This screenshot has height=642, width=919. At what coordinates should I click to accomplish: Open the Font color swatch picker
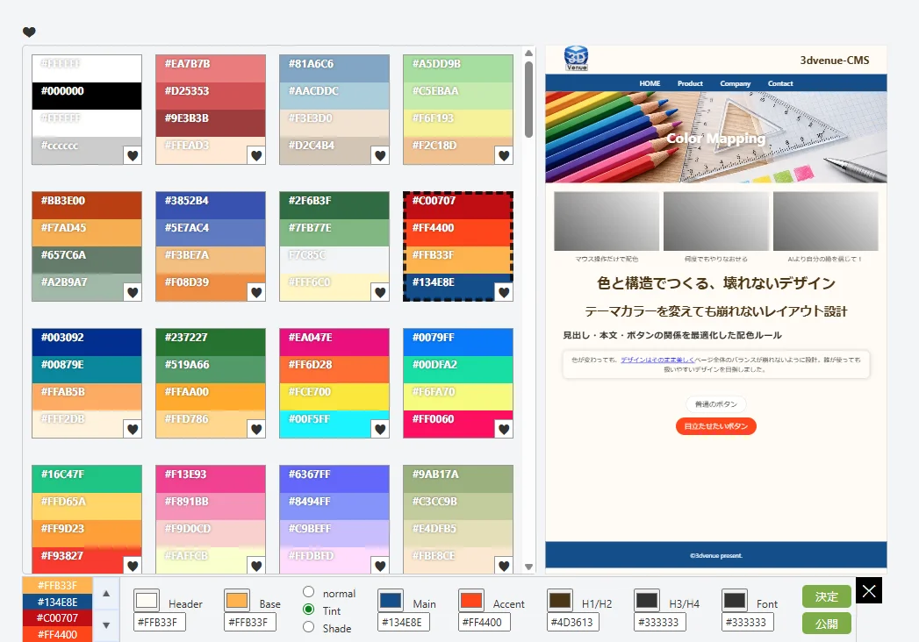(735, 601)
